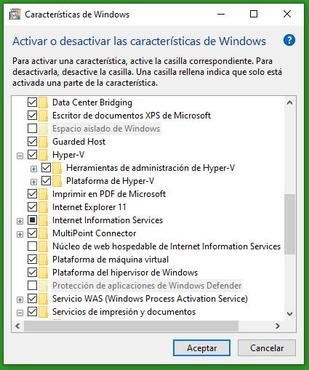Click the folder icon next to Hyper-V

point(44,155)
